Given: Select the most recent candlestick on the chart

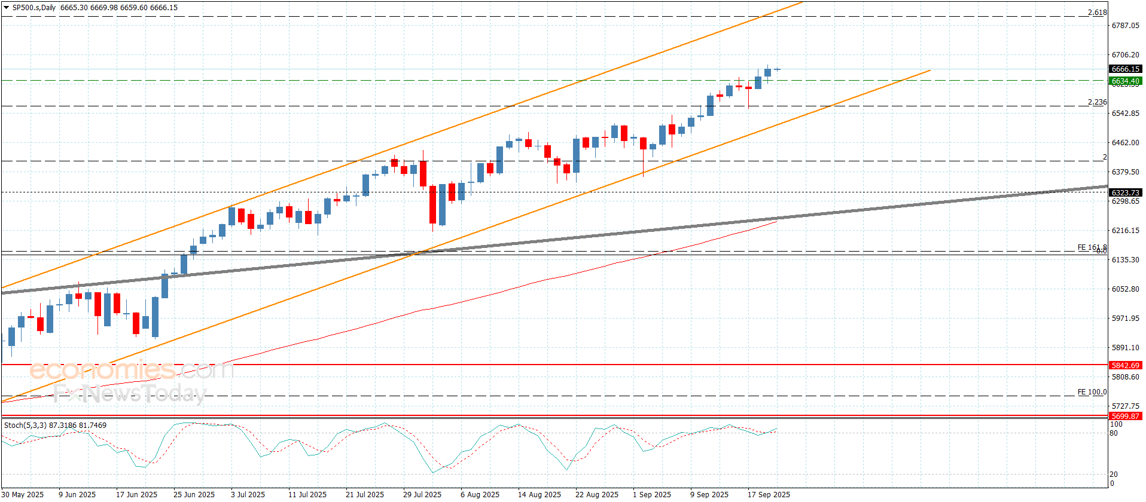Looking at the screenshot, I should point(777,69).
